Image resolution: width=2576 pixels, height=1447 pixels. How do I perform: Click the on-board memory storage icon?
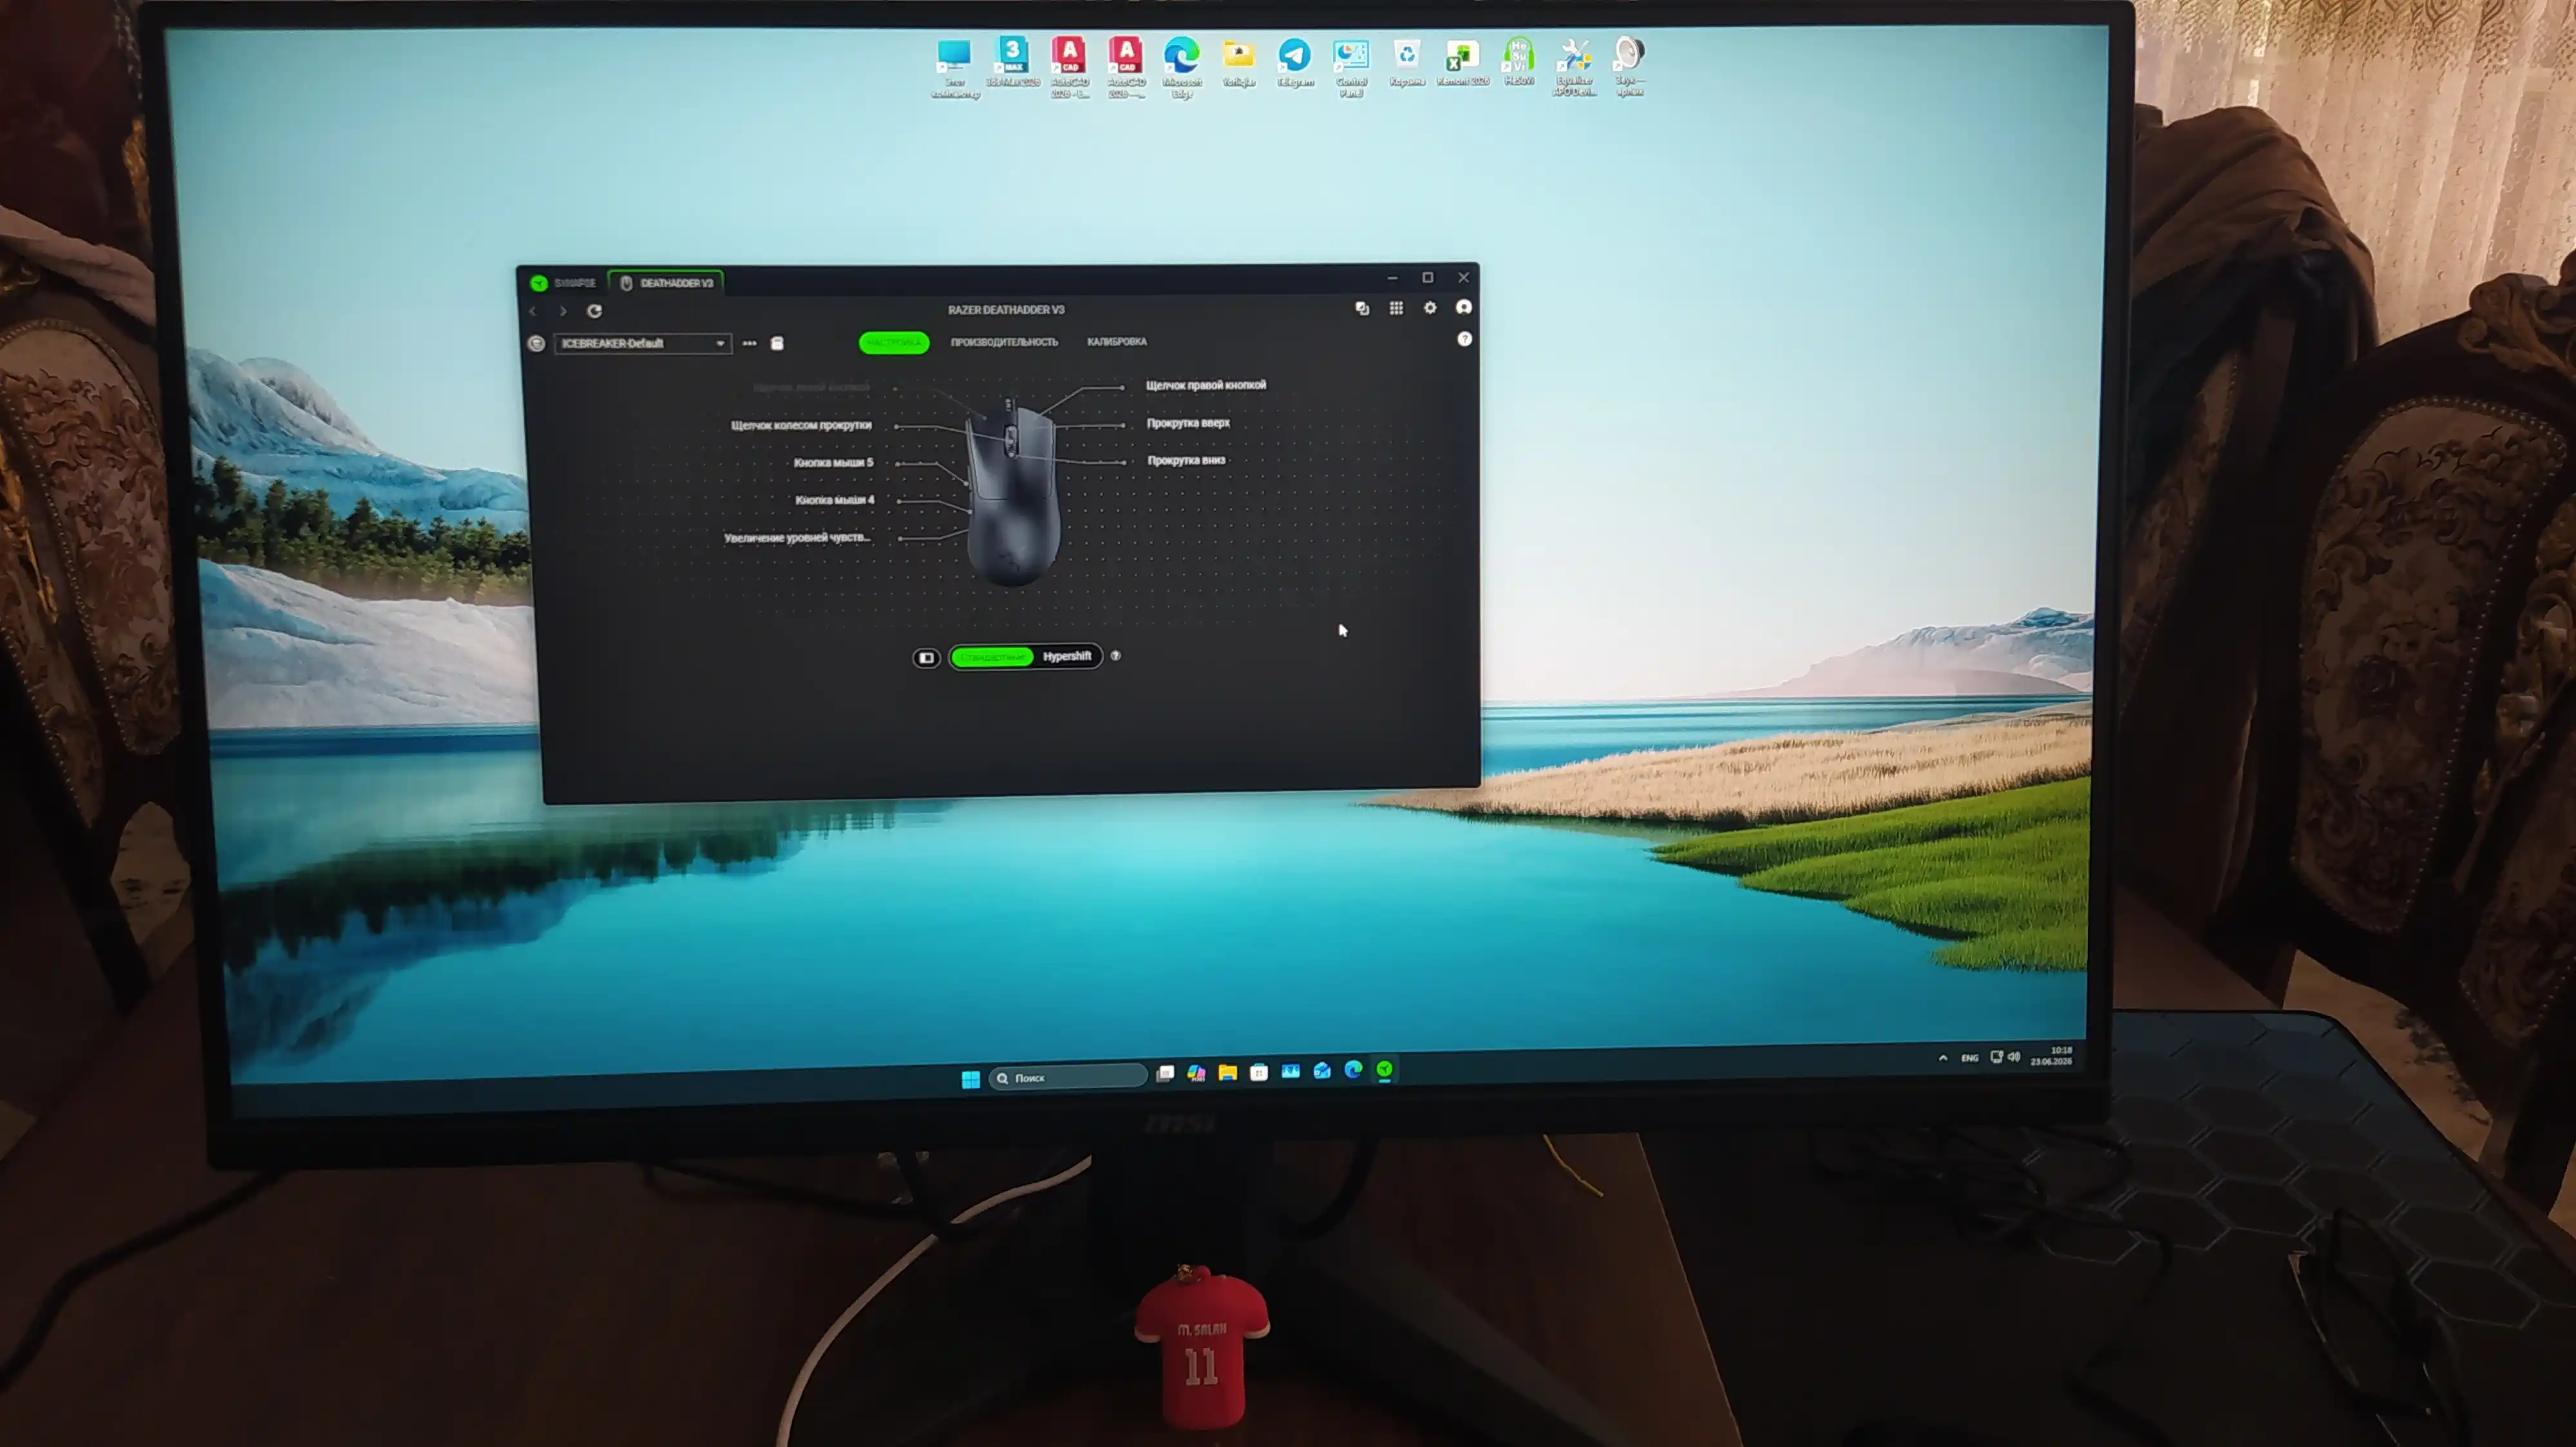777,343
